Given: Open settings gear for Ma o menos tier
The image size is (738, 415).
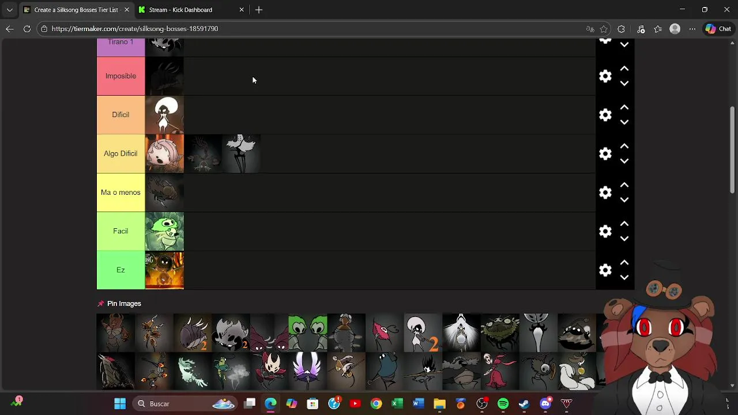Looking at the screenshot, I should pos(605,193).
